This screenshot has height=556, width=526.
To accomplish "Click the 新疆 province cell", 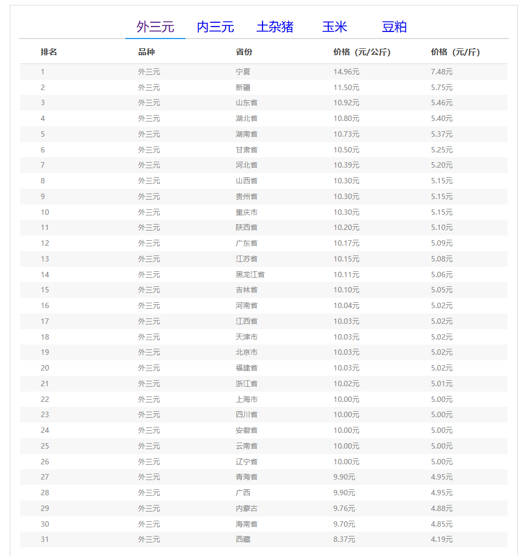I will coord(243,87).
